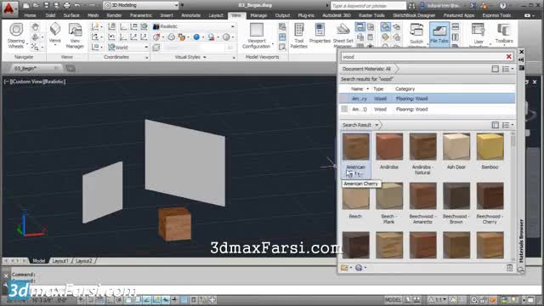The width and height of the screenshot is (544, 306).
Task: Select the first Flooring: Wood material row
Action: (x=427, y=99)
